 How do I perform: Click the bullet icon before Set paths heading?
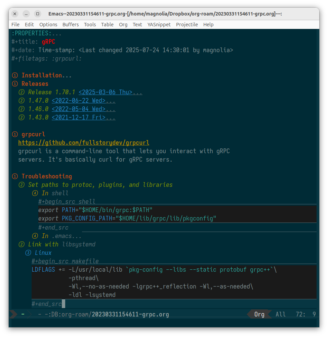(22, 185)
